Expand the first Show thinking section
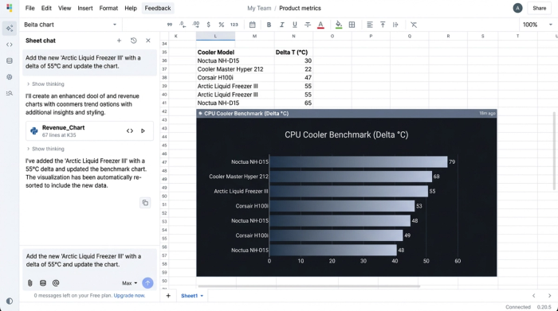Screen dimensions: 558x311 point(45,84)
